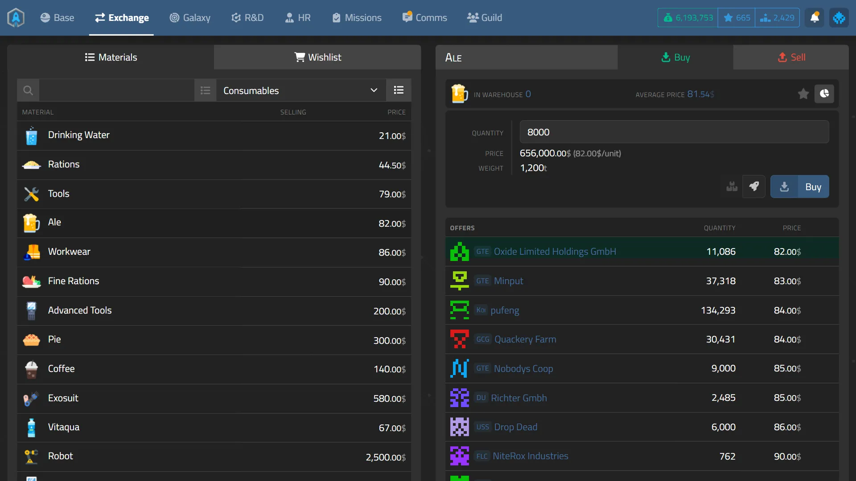The height and width of the screenshot is (481, 856).
Task: Open the Comms menu
Action: point(424,18)
